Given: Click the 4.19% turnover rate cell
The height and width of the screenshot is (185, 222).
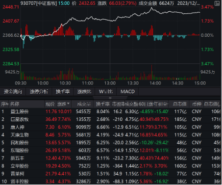Looking at the screenshot, I should pos(103,135).
